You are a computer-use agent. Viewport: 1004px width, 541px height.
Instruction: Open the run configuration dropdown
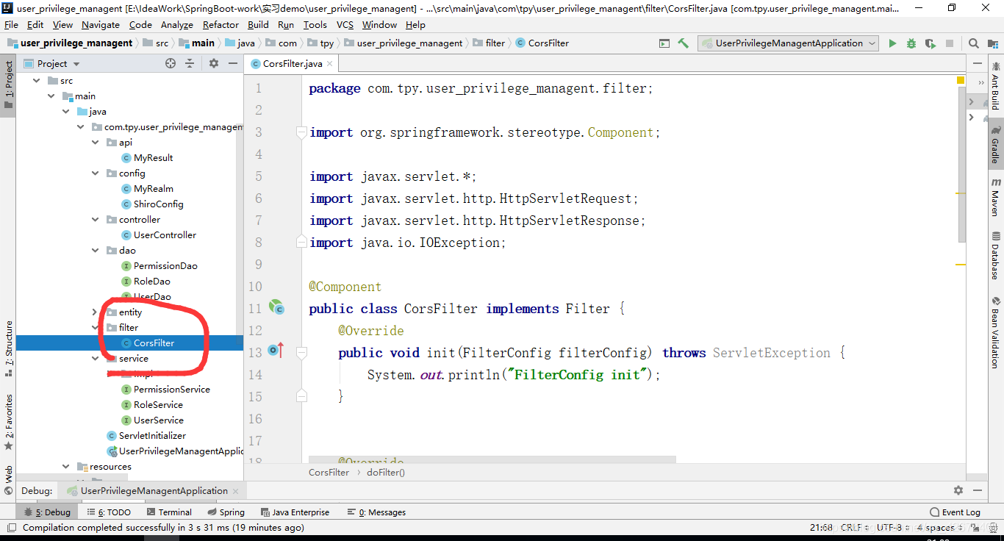coord(788,43)
